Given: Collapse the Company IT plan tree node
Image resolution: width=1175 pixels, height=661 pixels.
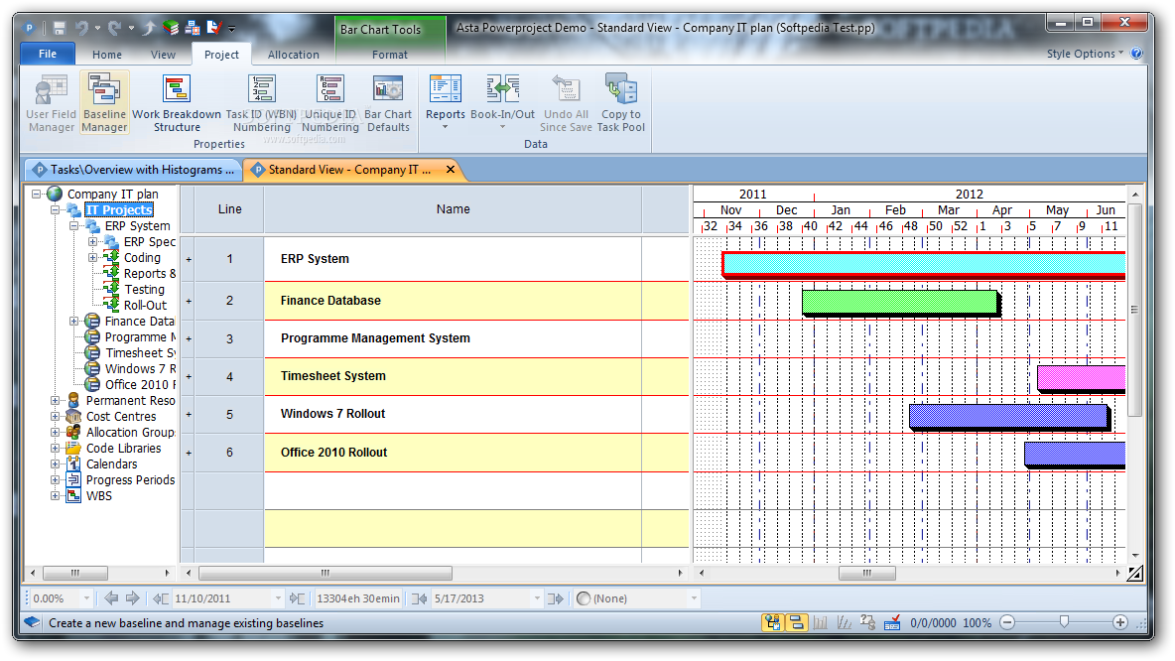Looking at the screenshot, I should coord(36,195).
